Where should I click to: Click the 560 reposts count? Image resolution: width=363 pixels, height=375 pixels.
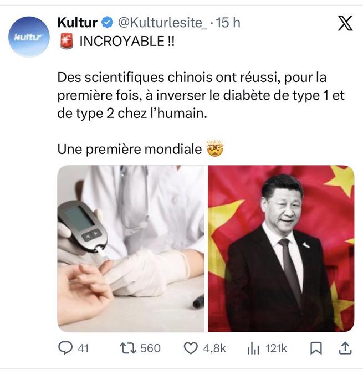coord(150,348)
